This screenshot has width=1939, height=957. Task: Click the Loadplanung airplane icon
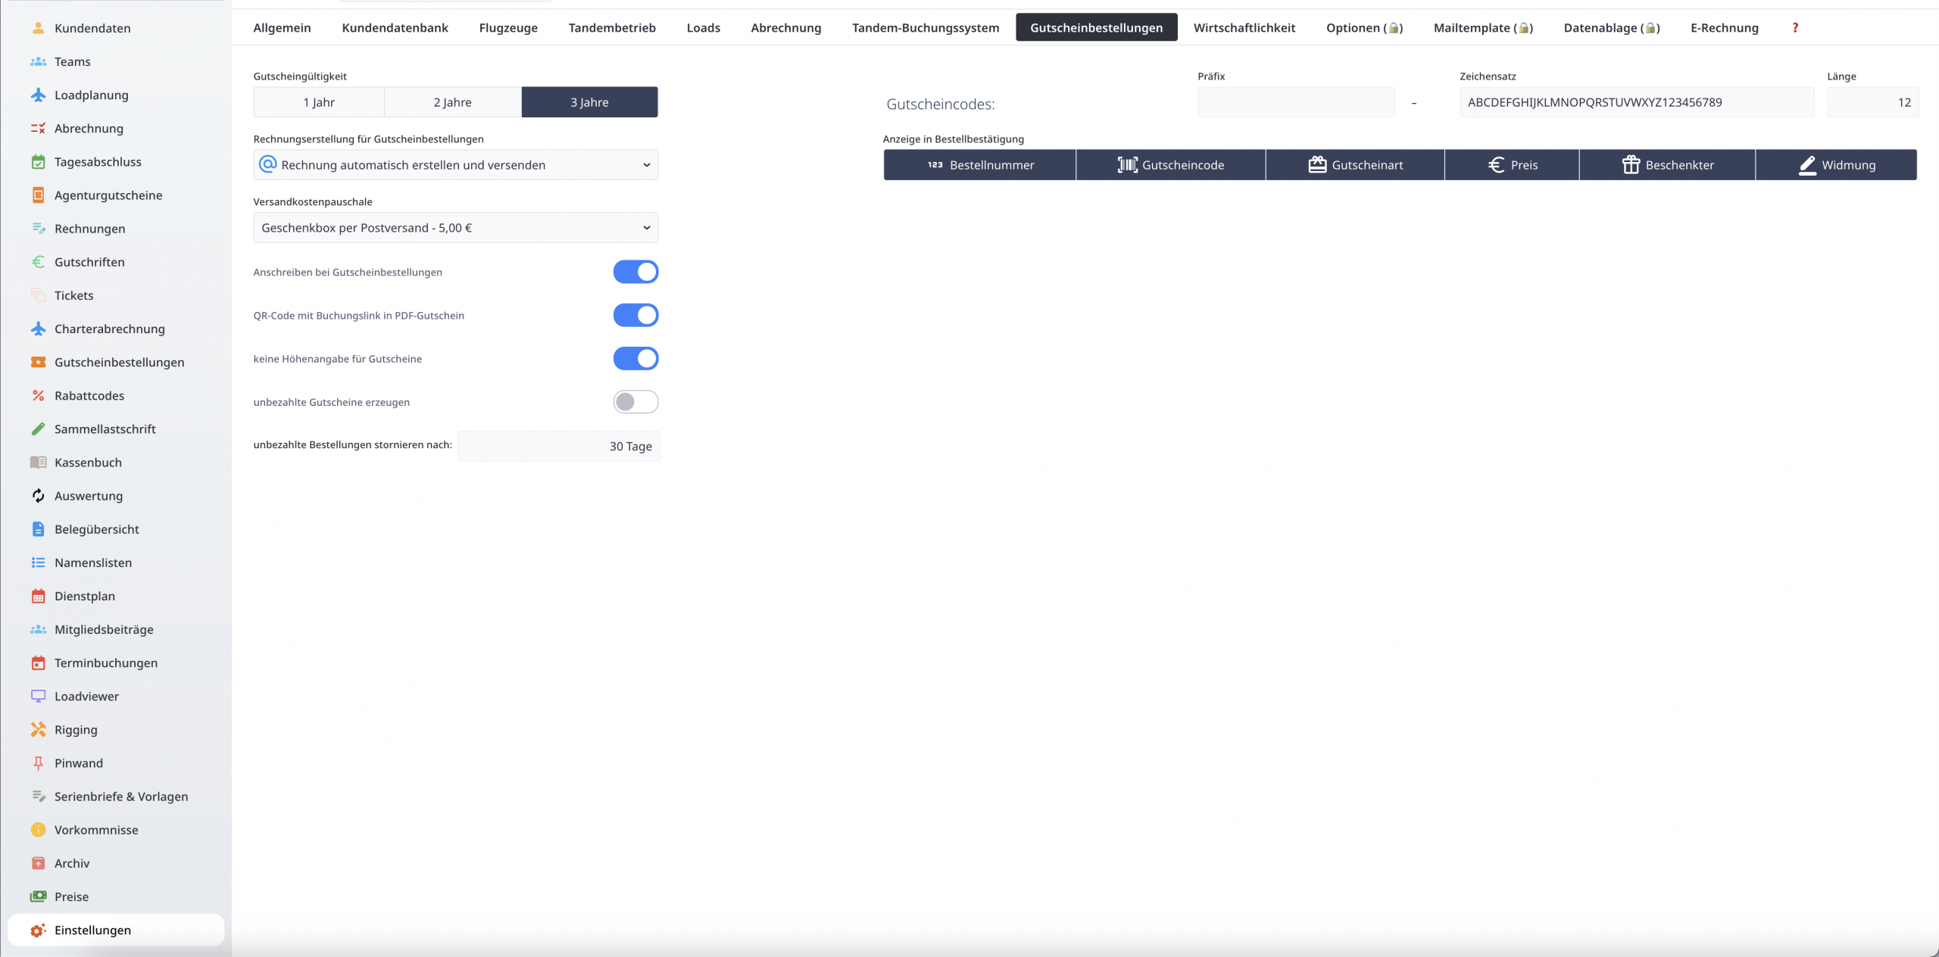(38, 95)
